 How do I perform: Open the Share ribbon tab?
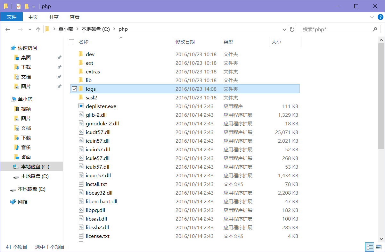tap(54, 17)
